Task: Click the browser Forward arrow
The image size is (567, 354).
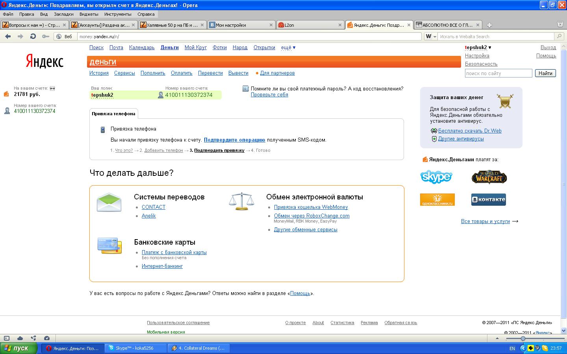Action: [20, 36]
